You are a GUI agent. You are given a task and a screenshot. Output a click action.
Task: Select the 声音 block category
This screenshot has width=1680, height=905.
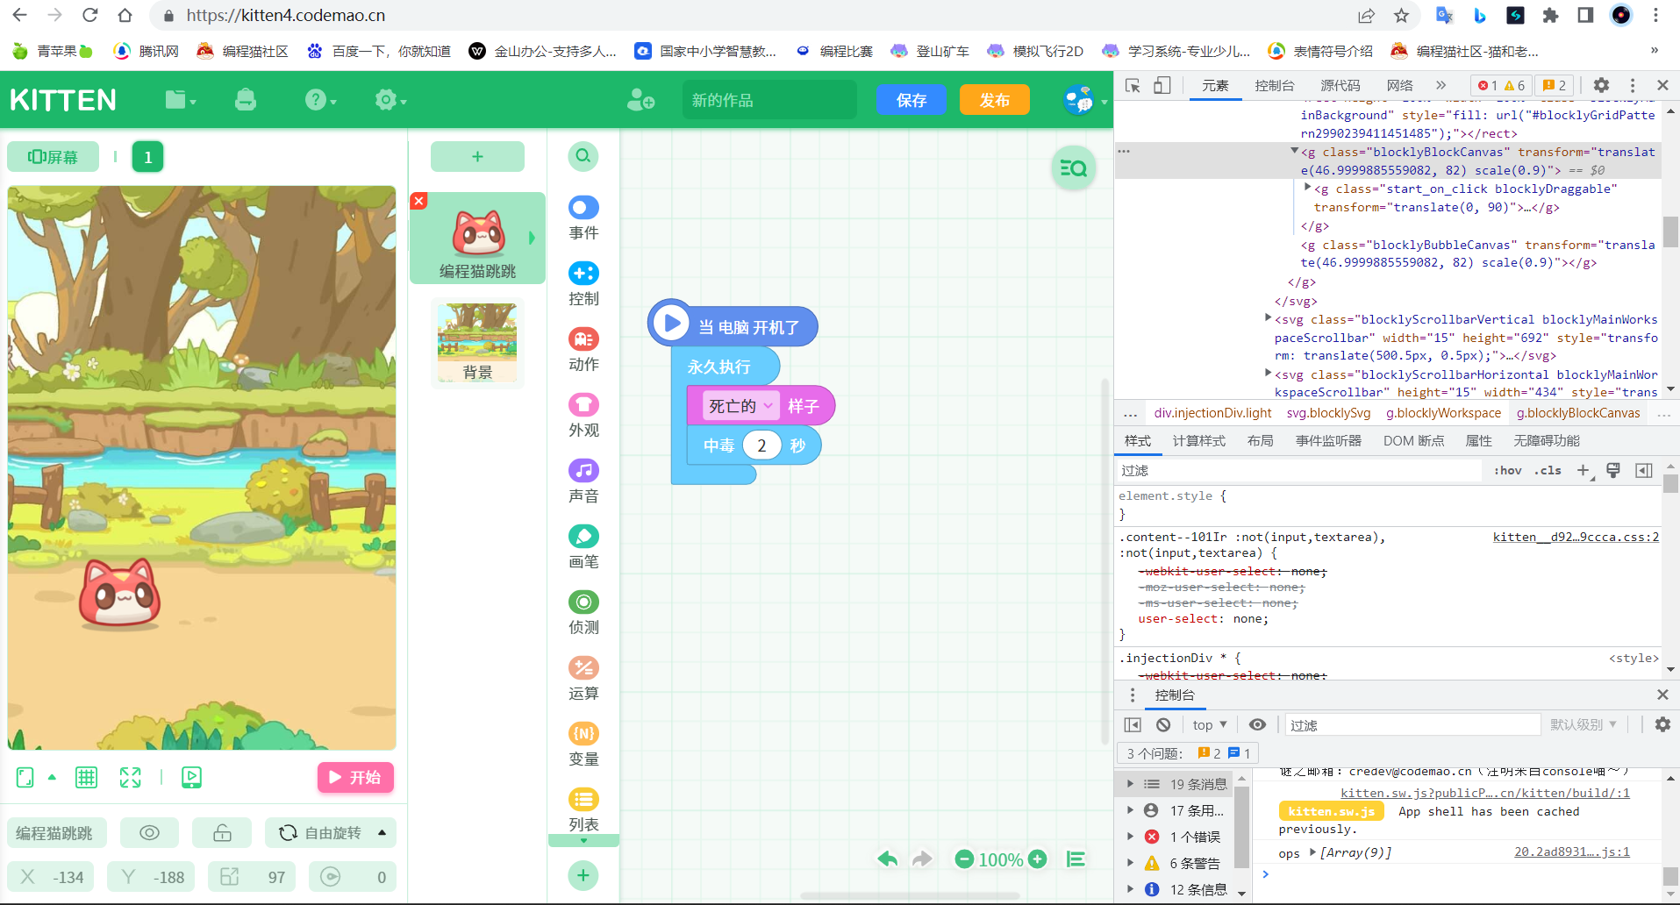coord(583,481)
